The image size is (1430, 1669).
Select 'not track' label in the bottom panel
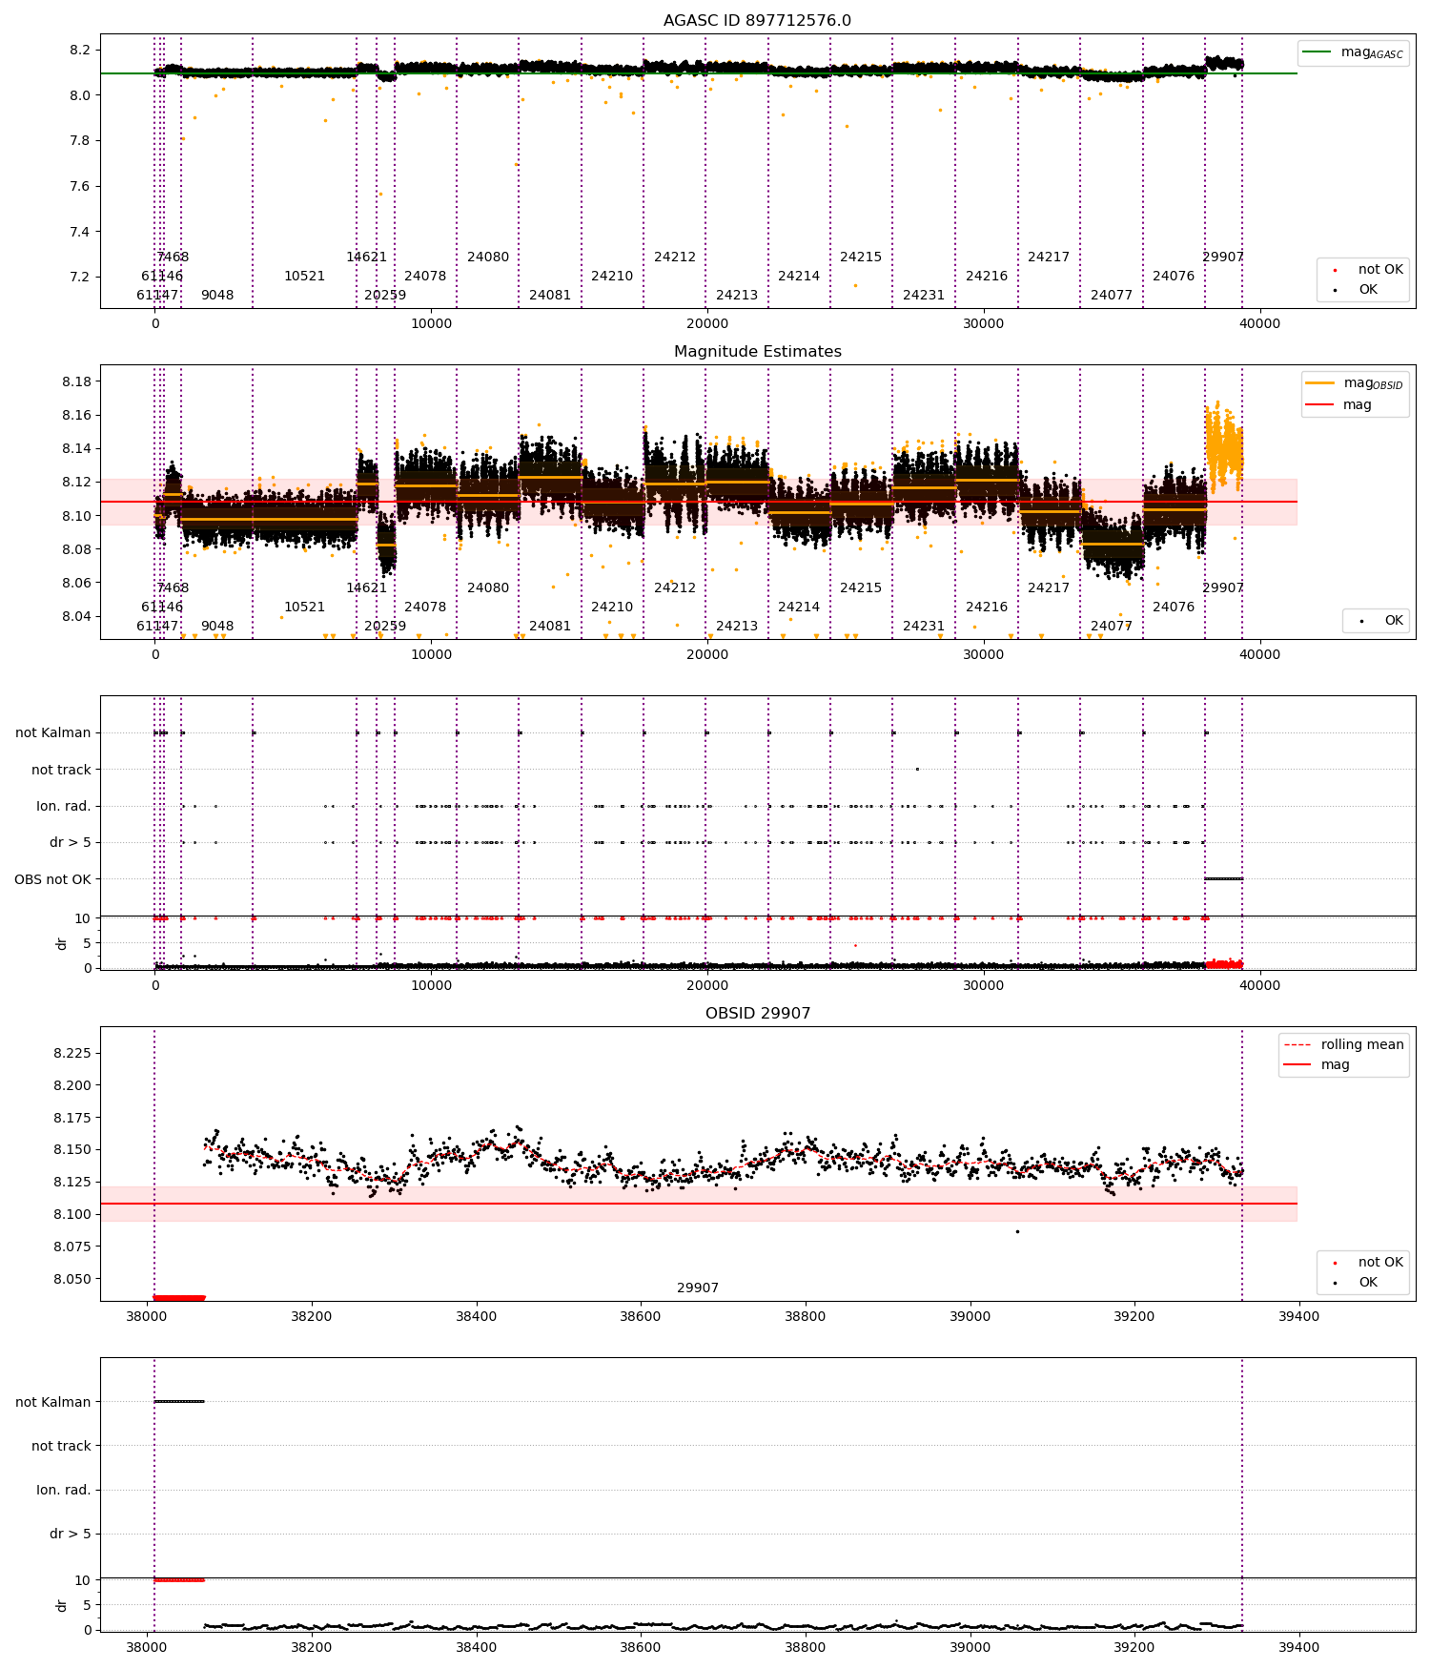click(61, 1447)
